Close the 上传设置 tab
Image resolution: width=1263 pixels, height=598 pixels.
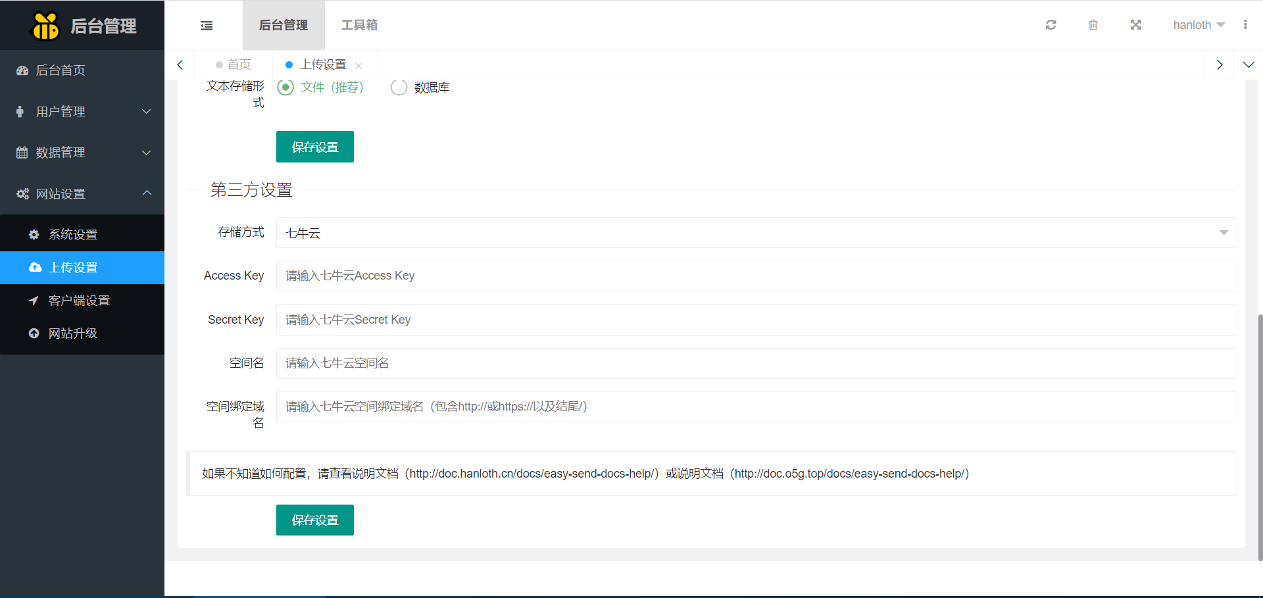click(x=359, y=65)
